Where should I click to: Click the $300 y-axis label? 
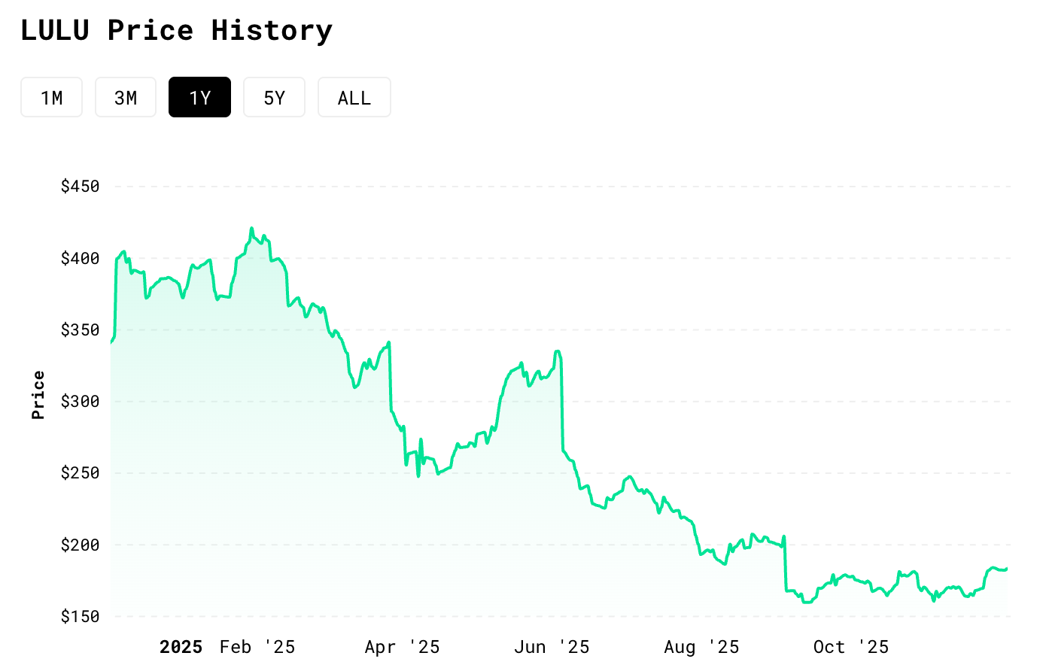tap(80, 402)
